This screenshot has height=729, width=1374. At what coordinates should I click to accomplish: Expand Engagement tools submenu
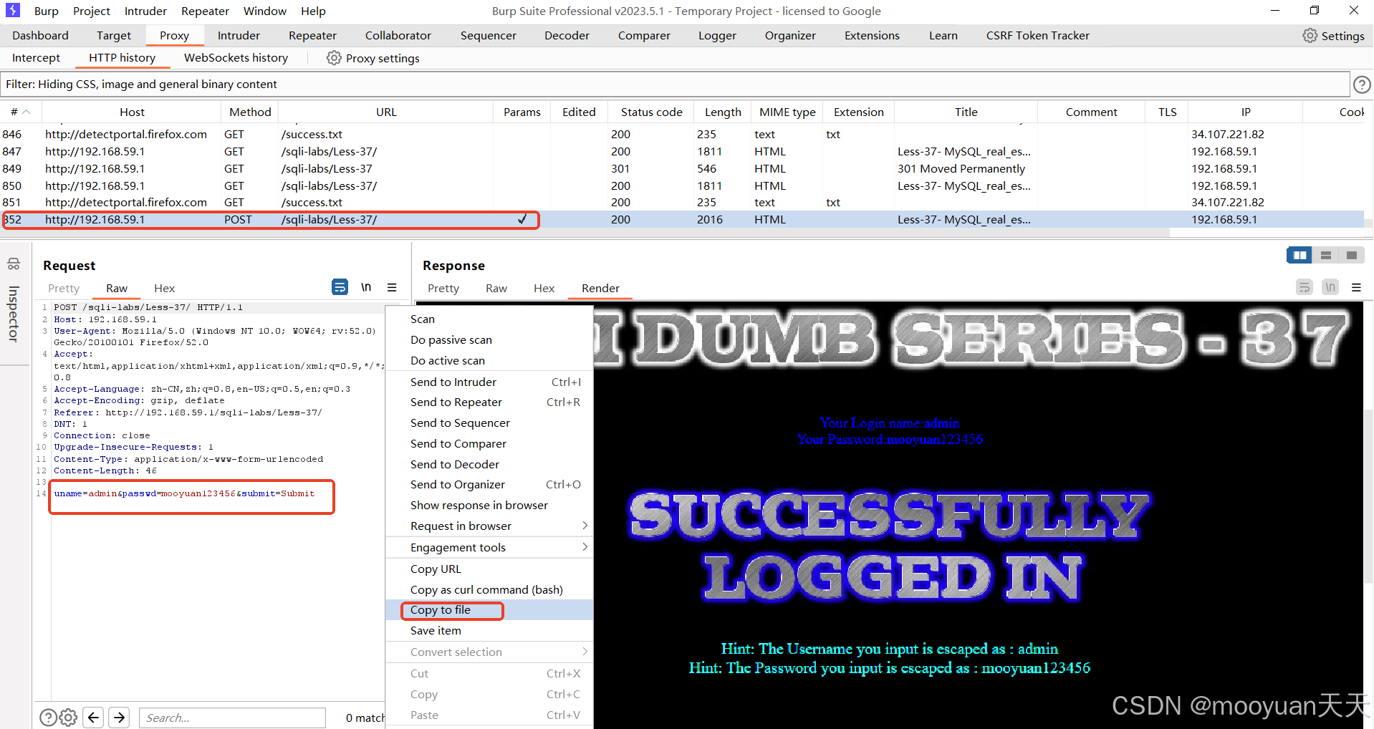pos(585,547)
